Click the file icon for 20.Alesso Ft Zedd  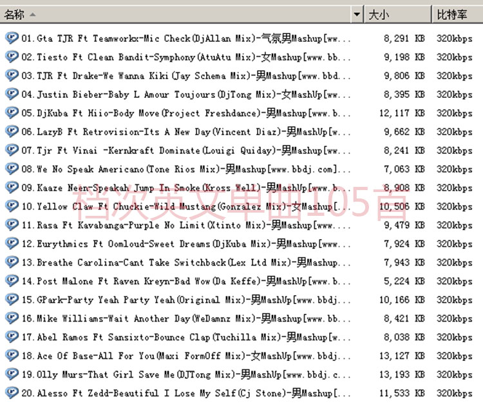pyautogui.click(x=12, y=393)
